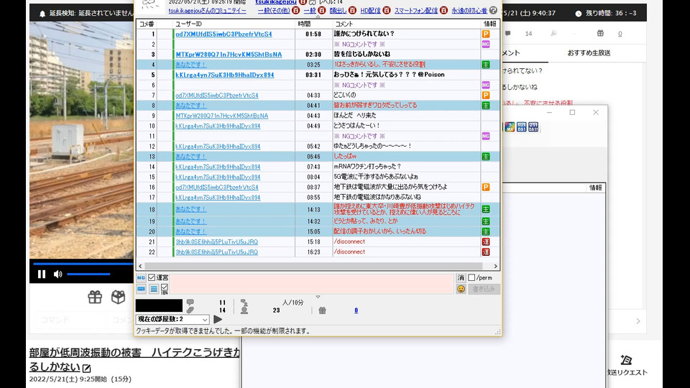Click the play triangle next to the room dropdown
690x388 pixels.
(x=218, y=319)
